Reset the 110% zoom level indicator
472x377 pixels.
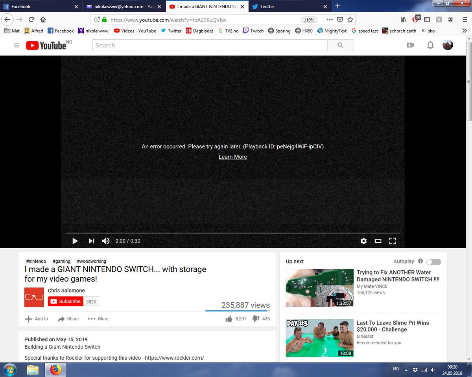[310, 20]
